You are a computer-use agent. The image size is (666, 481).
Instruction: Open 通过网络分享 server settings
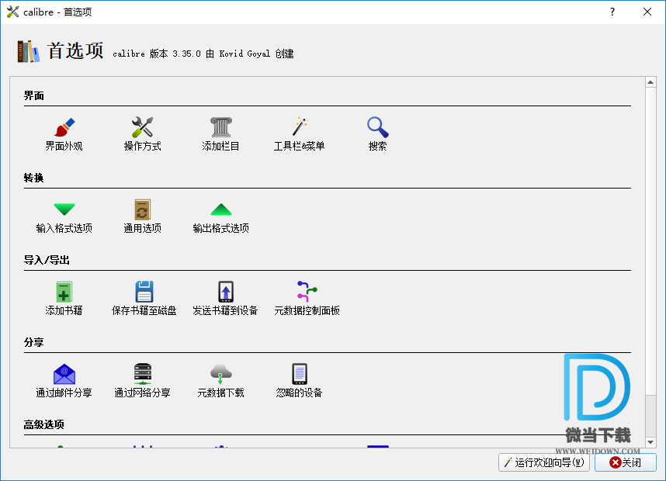pos(142,381)
